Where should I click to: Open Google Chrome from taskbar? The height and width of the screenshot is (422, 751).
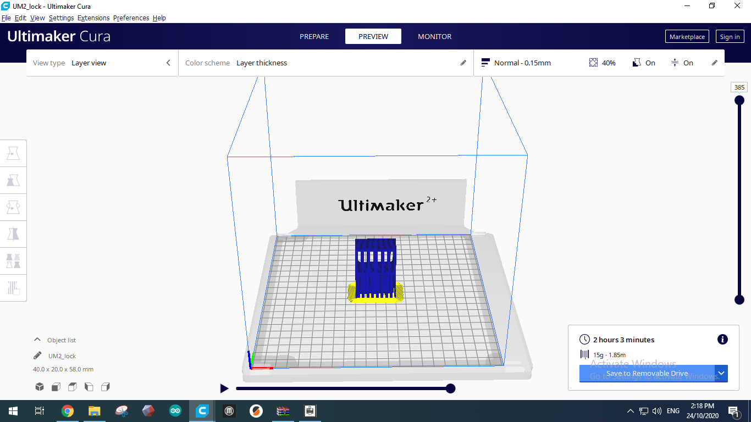tap(68, 411)
